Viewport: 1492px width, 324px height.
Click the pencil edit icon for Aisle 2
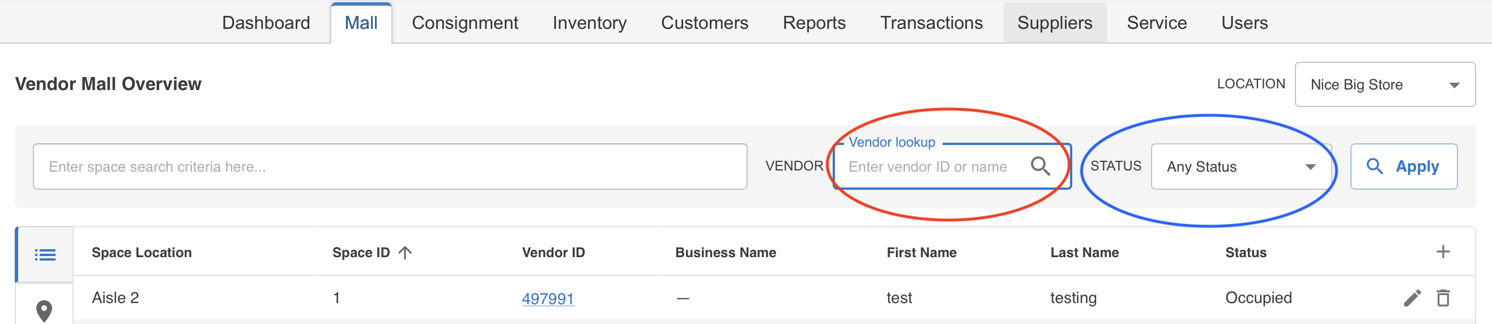pos(1412,298)
